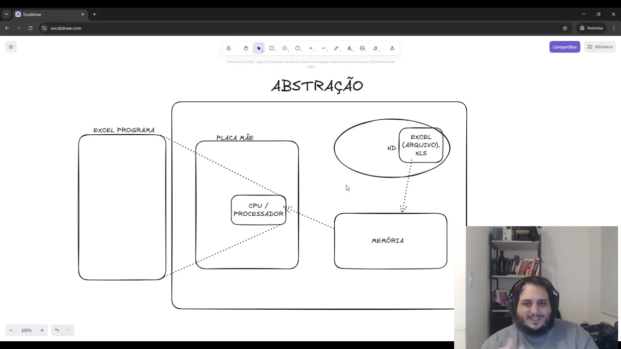
Task: Select the HD label in the ellipse
Action: 392,148
